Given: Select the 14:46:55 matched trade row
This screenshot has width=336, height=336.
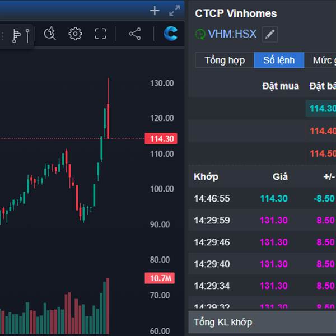Looking at the screenshot, I should (x=261, y=198).
